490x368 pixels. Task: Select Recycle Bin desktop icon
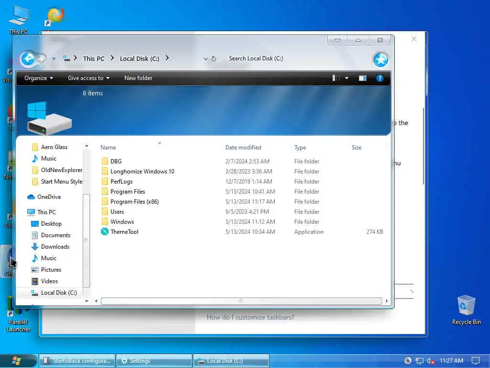tap(466, 310)
